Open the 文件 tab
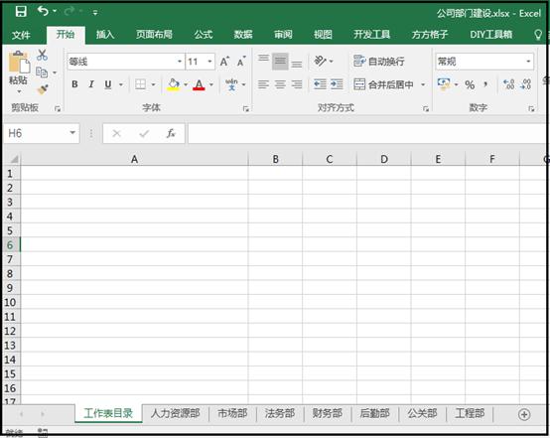Image resolution: width=550 pixels, height=438 pixels. (x=21, y=35)
